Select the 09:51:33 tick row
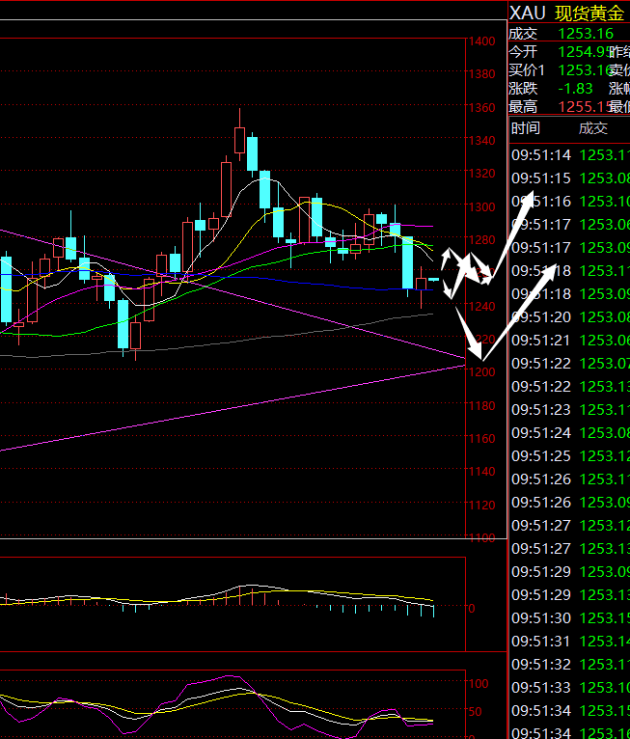The image size is (630, 739). [567, 688]
